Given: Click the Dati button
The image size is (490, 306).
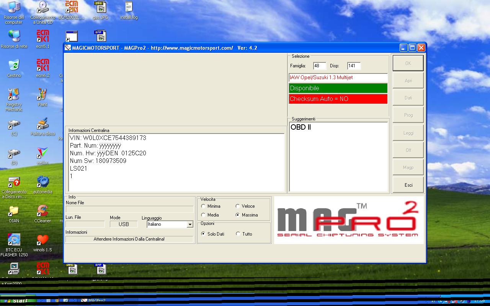Looking at the screenshot, I should tap(408, 98).
